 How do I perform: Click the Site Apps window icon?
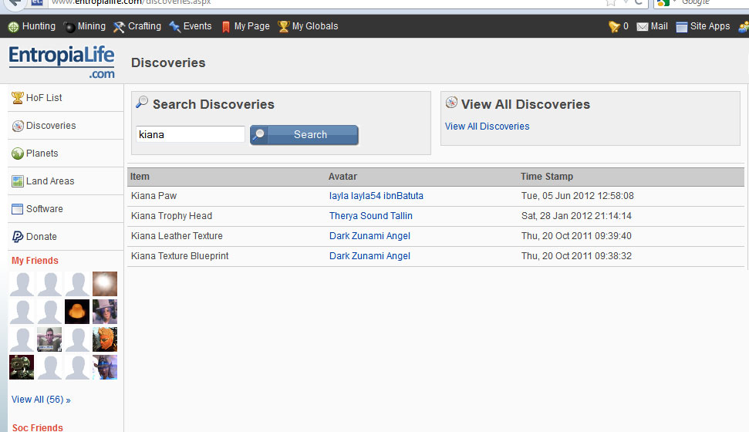point(682,27)
